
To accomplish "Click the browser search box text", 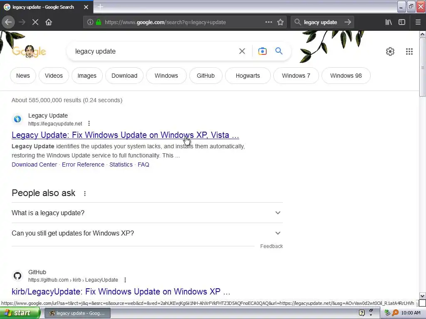I will coord(320,22).
